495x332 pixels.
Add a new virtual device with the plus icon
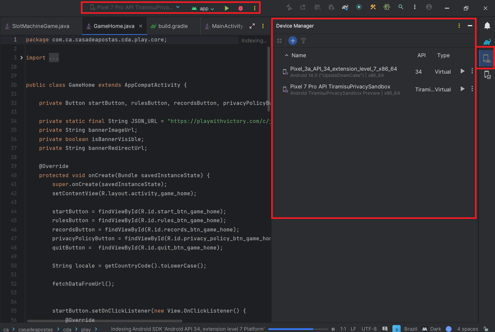tap(293, 40)
